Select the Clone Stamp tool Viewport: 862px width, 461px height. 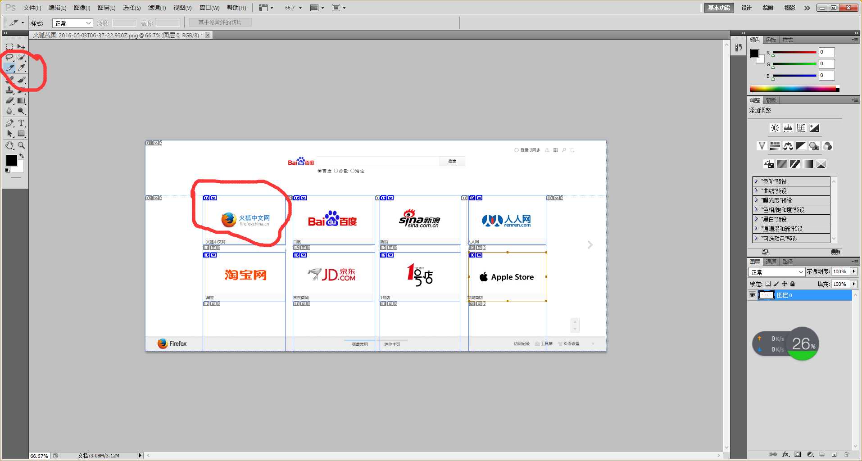coord(9,90)
